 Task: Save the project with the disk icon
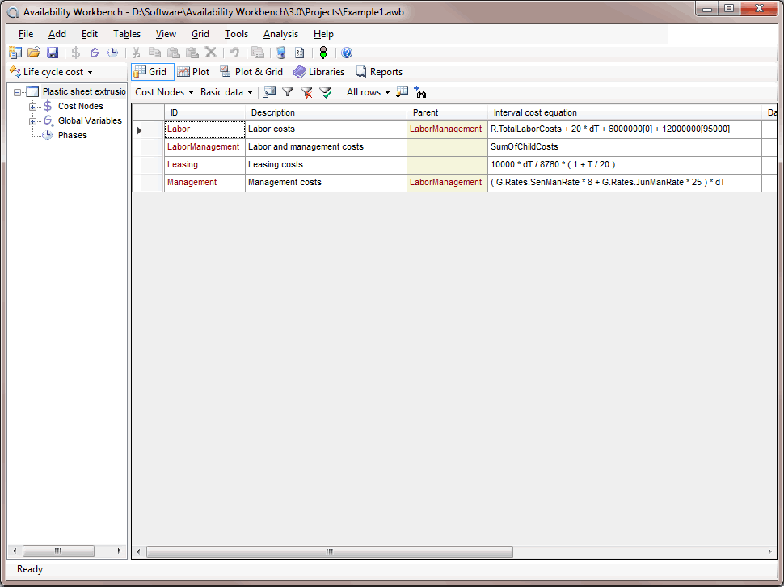click(53, 53)
